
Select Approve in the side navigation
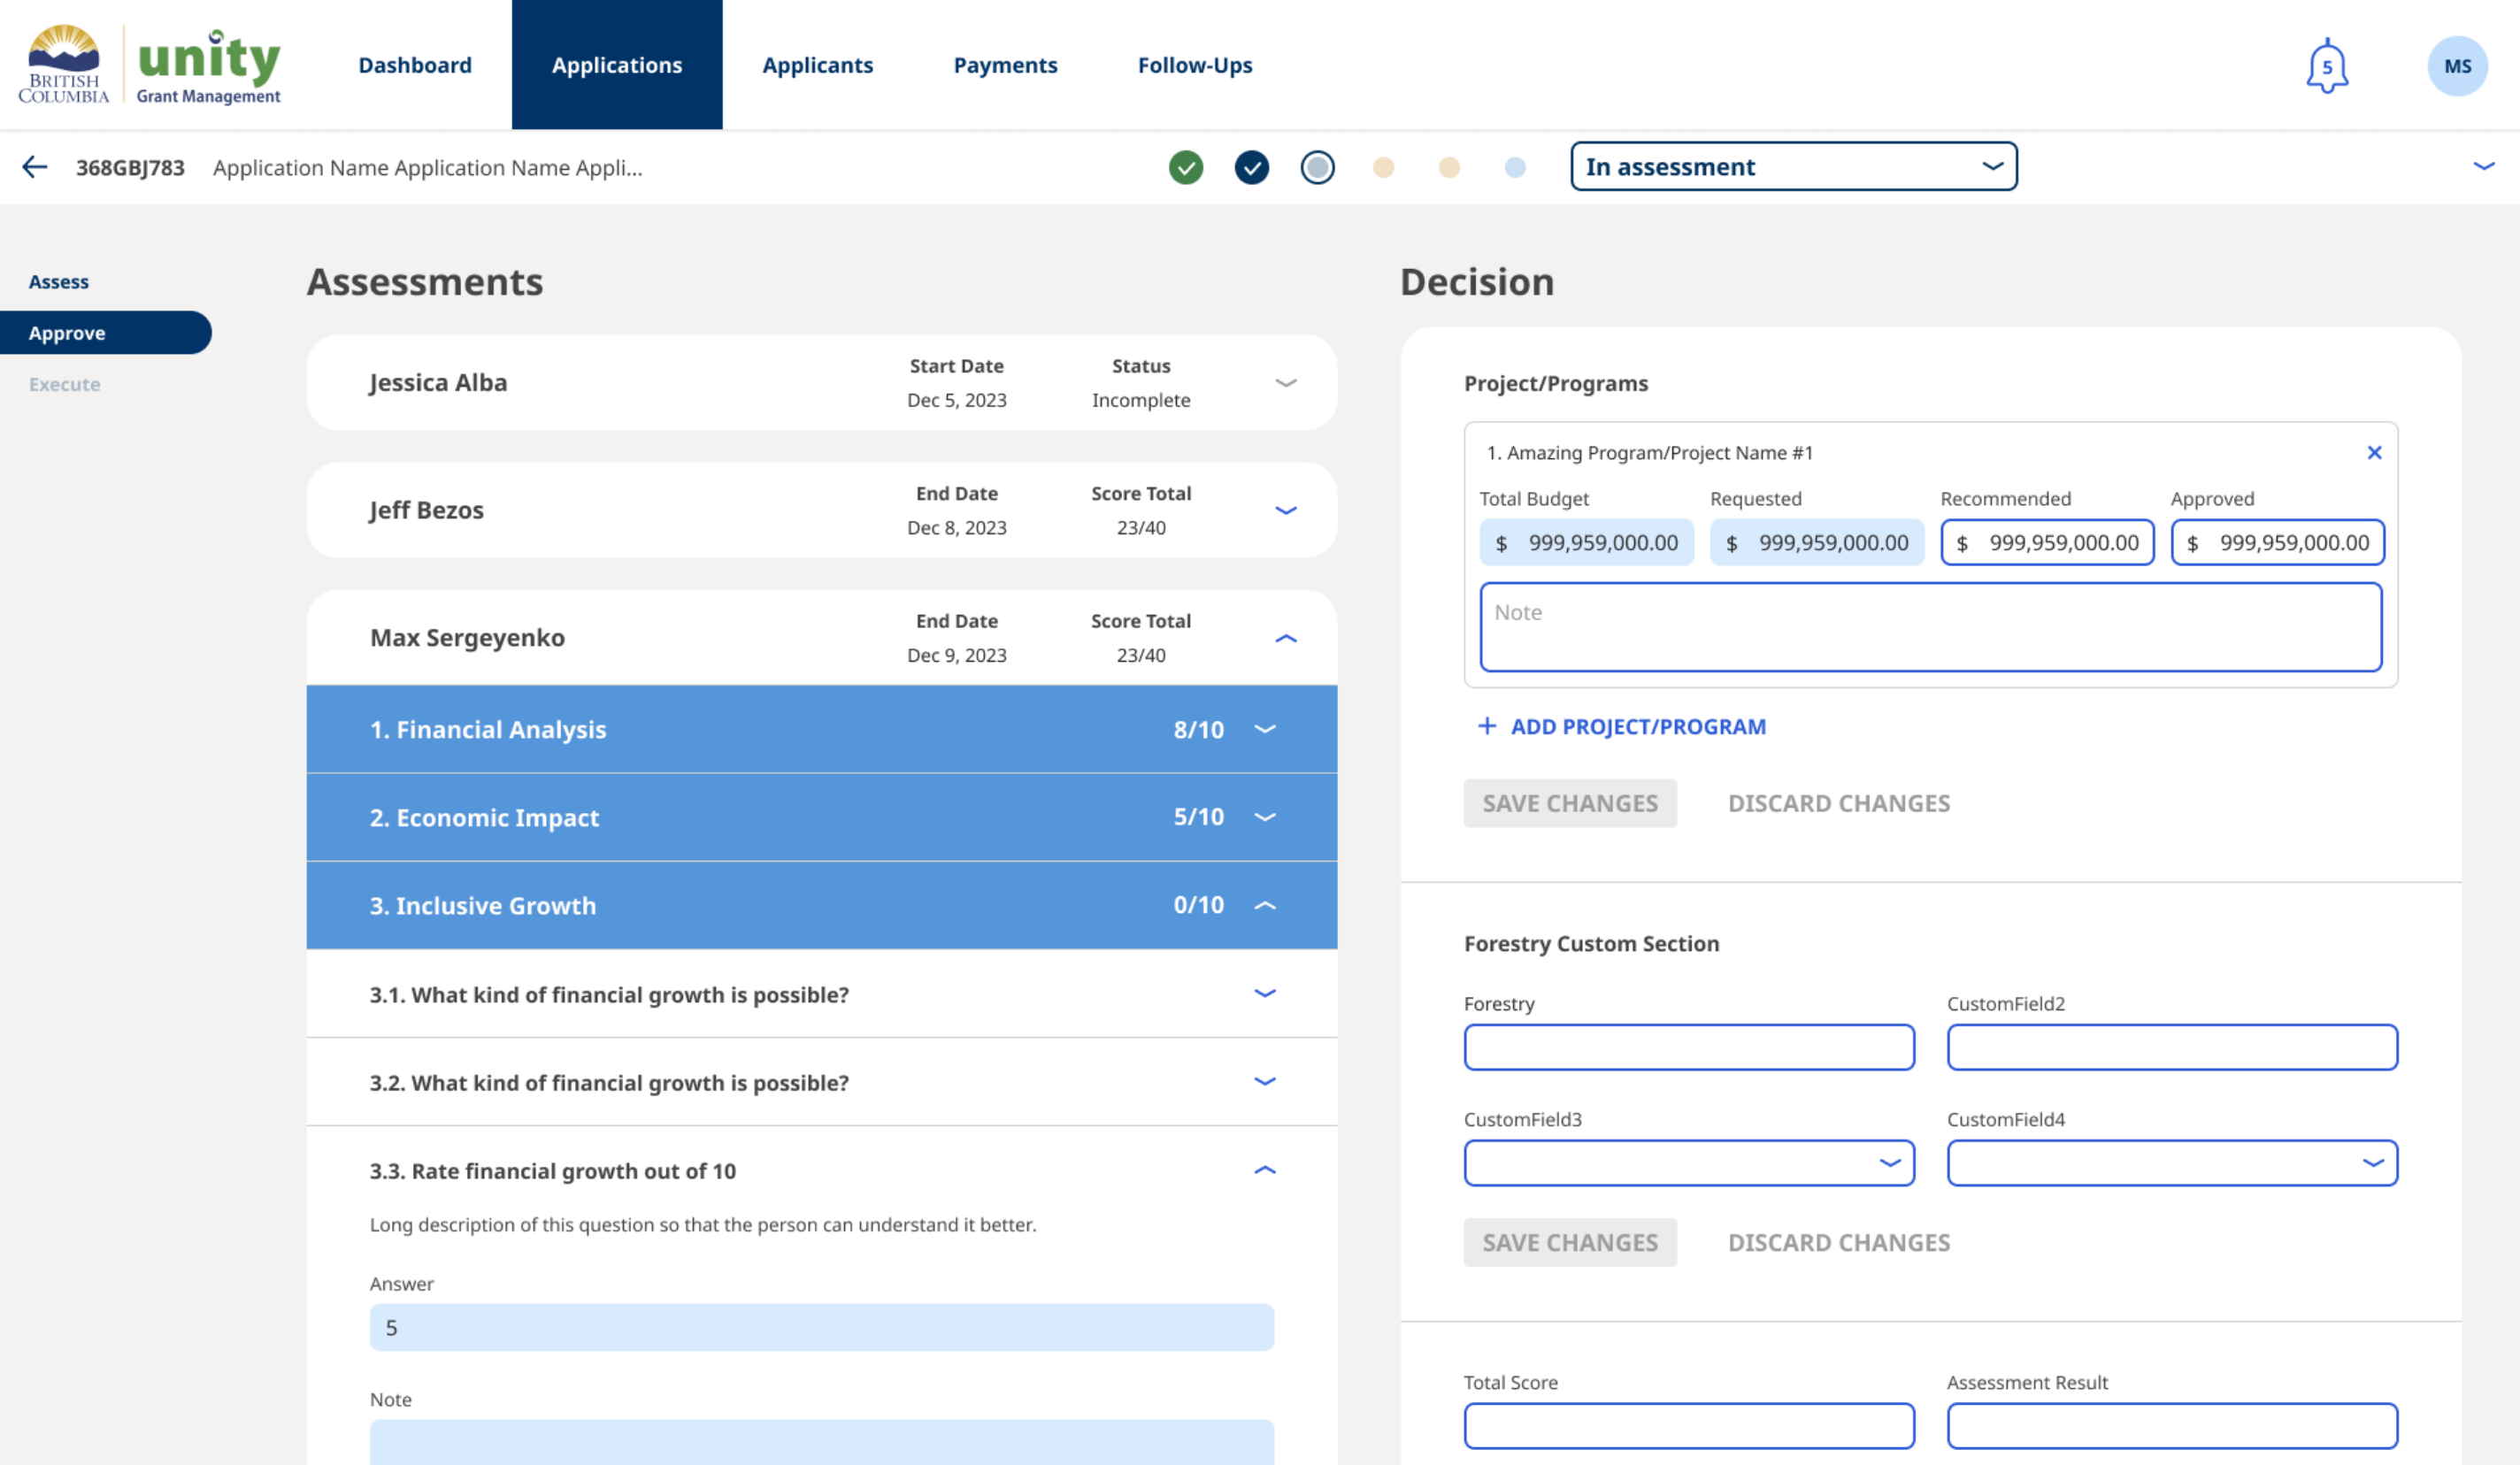pyautogui.click(x=105, y=333)
